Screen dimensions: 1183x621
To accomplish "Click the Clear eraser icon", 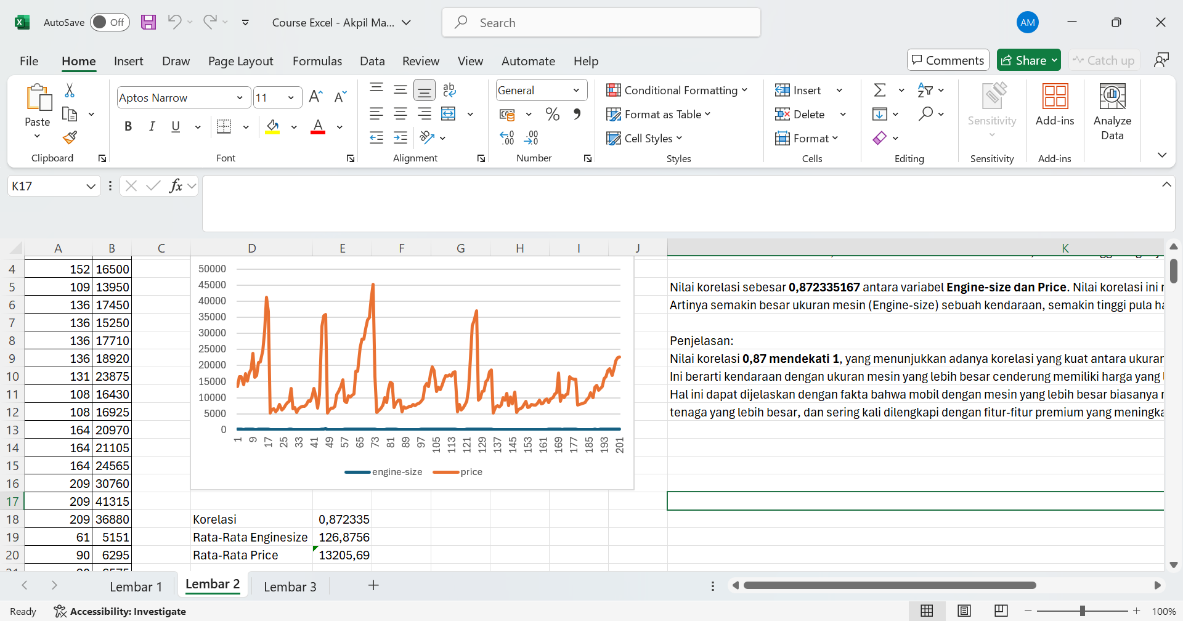I will (x=880, y=138).
